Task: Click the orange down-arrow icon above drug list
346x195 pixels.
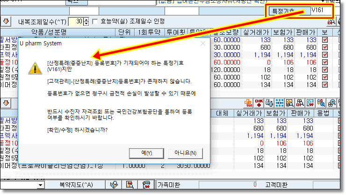Action: click(x=6, y=22)
